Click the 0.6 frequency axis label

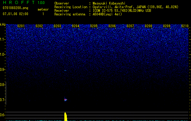3,115
